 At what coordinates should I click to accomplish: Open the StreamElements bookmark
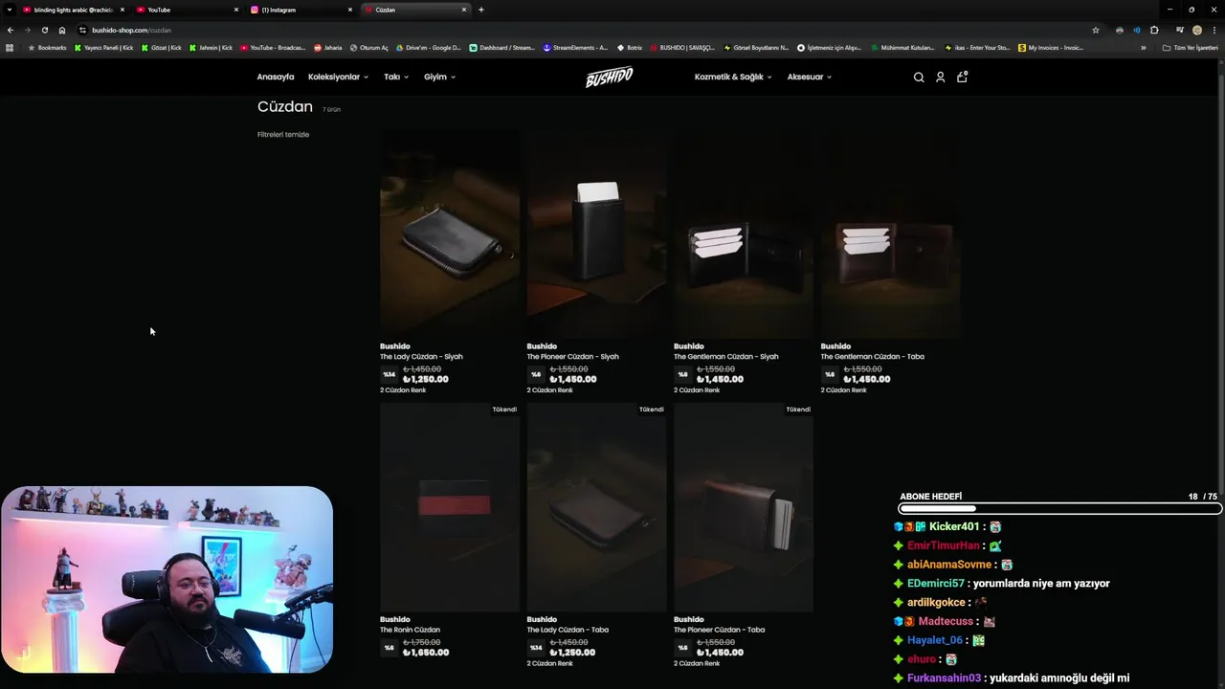click(575, 48)
